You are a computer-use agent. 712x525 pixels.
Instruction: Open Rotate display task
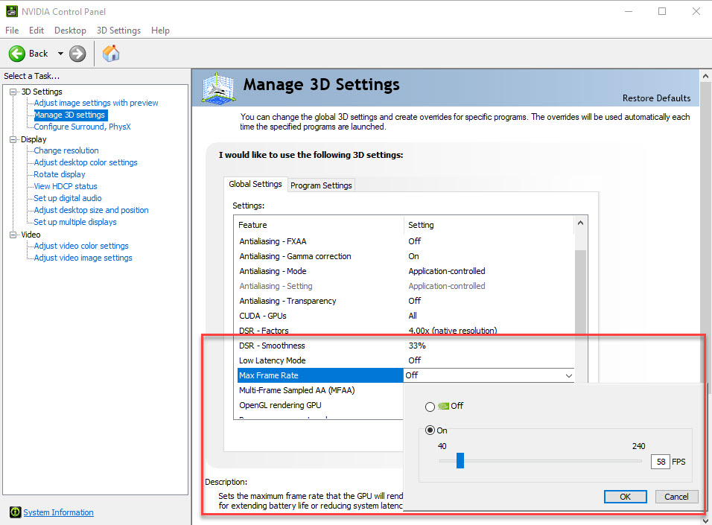coord(60,174)
